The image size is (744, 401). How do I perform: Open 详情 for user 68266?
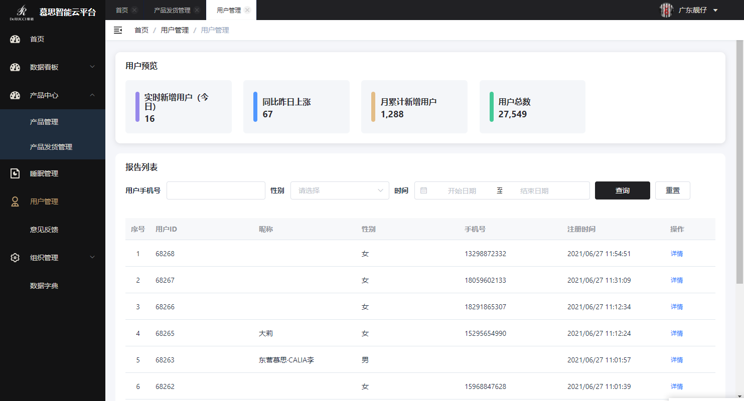click(677, 307)
